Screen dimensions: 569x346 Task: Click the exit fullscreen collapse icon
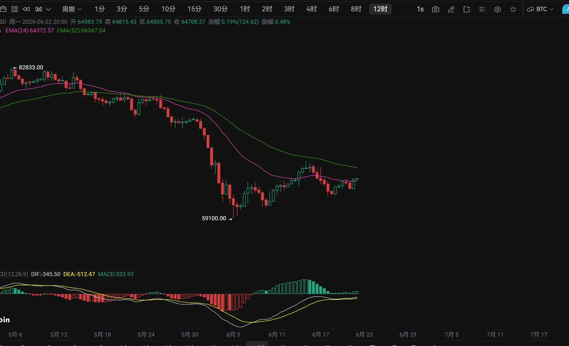(x=513, y=9)
